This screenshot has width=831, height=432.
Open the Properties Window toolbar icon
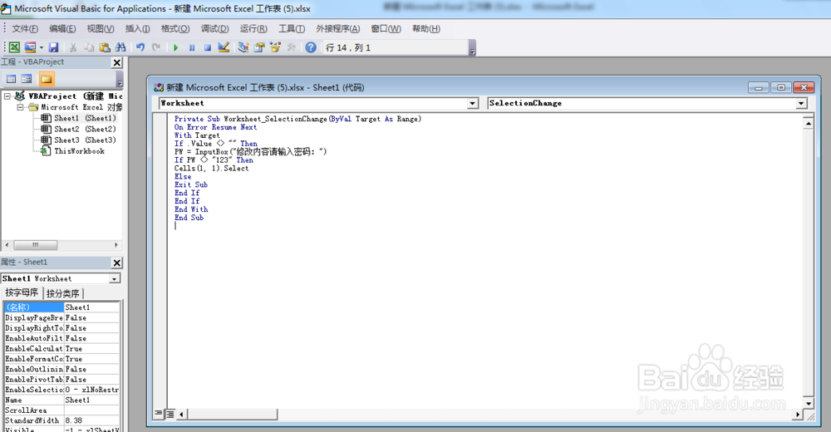259,47
